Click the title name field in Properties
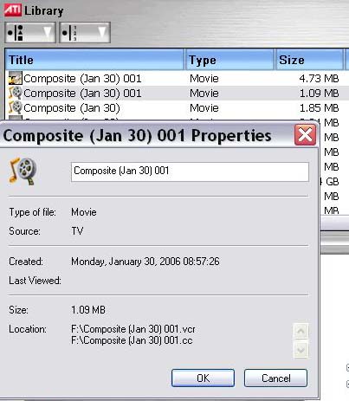 pos(190,171)
